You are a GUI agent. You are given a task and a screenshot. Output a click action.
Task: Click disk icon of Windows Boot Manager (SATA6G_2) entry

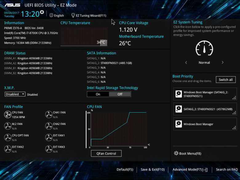tap(179, 94)
